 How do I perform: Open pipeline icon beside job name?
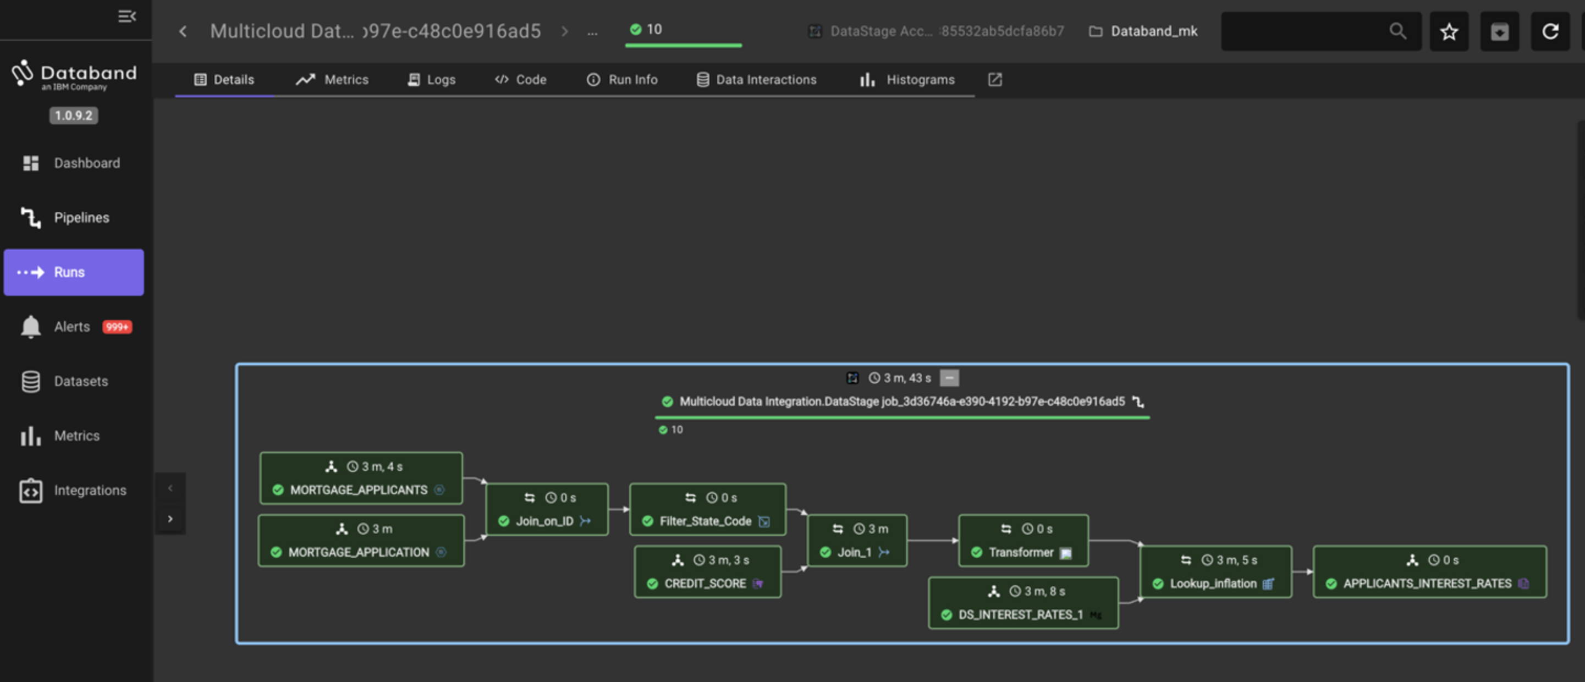click(x=1138, y=402)
